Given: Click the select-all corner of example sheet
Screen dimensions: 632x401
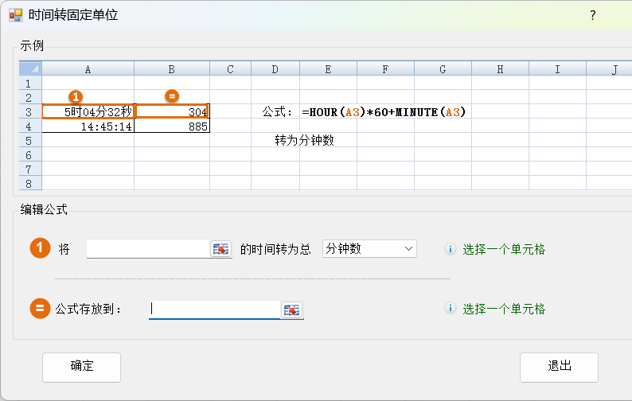Looking at the screenshot, I should point(29,69).
